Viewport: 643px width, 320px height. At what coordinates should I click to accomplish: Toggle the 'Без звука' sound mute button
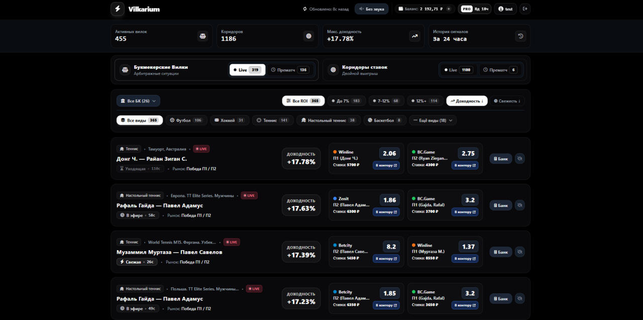(x=372, y=9)
